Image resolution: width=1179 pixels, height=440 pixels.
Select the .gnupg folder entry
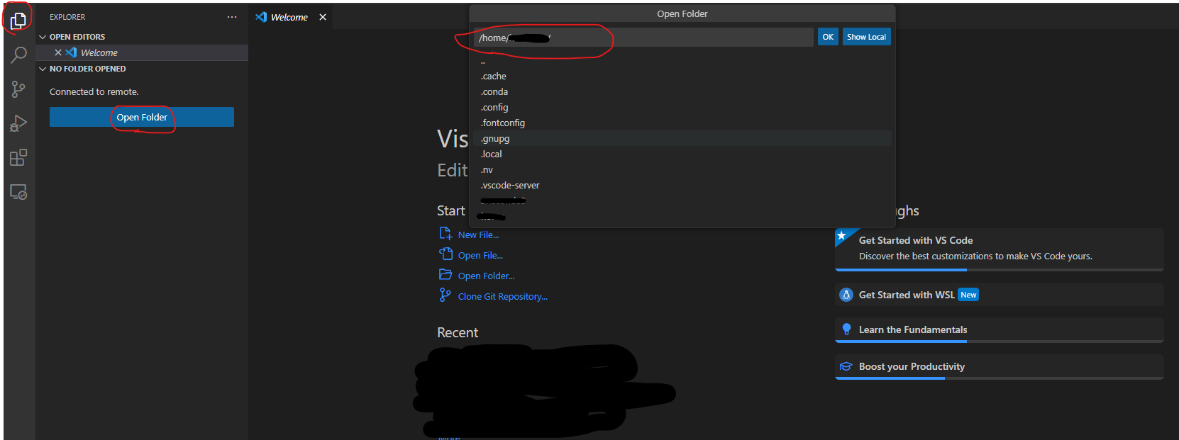(x=682, y=138)
